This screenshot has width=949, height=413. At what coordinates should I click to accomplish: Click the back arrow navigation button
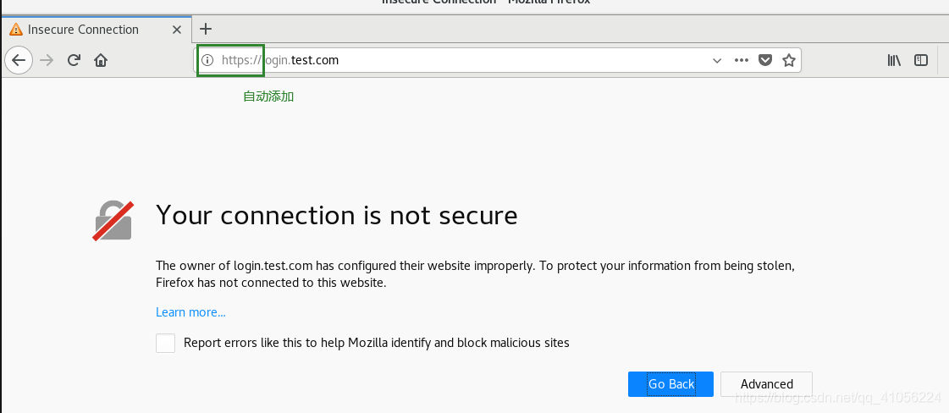[19, 60]
